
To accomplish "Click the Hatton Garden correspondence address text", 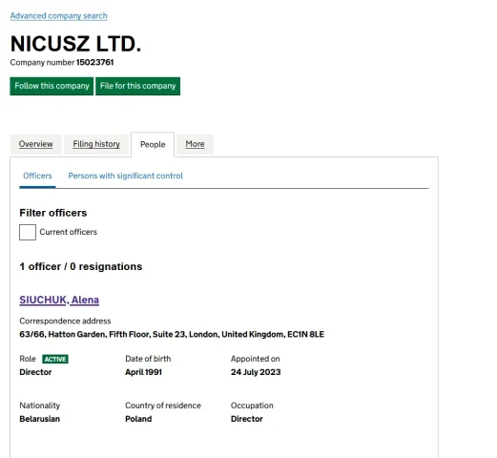I will pyautogui.click(x=172, y=334).
